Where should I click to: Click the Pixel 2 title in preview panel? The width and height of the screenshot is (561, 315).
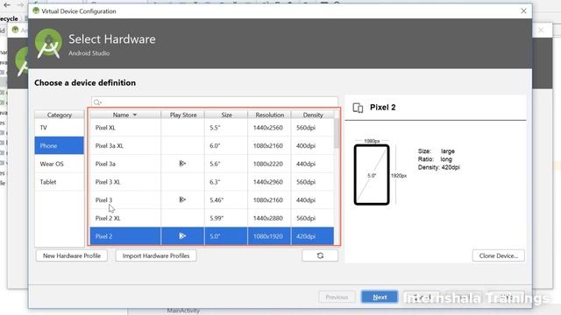coord(382,108)
